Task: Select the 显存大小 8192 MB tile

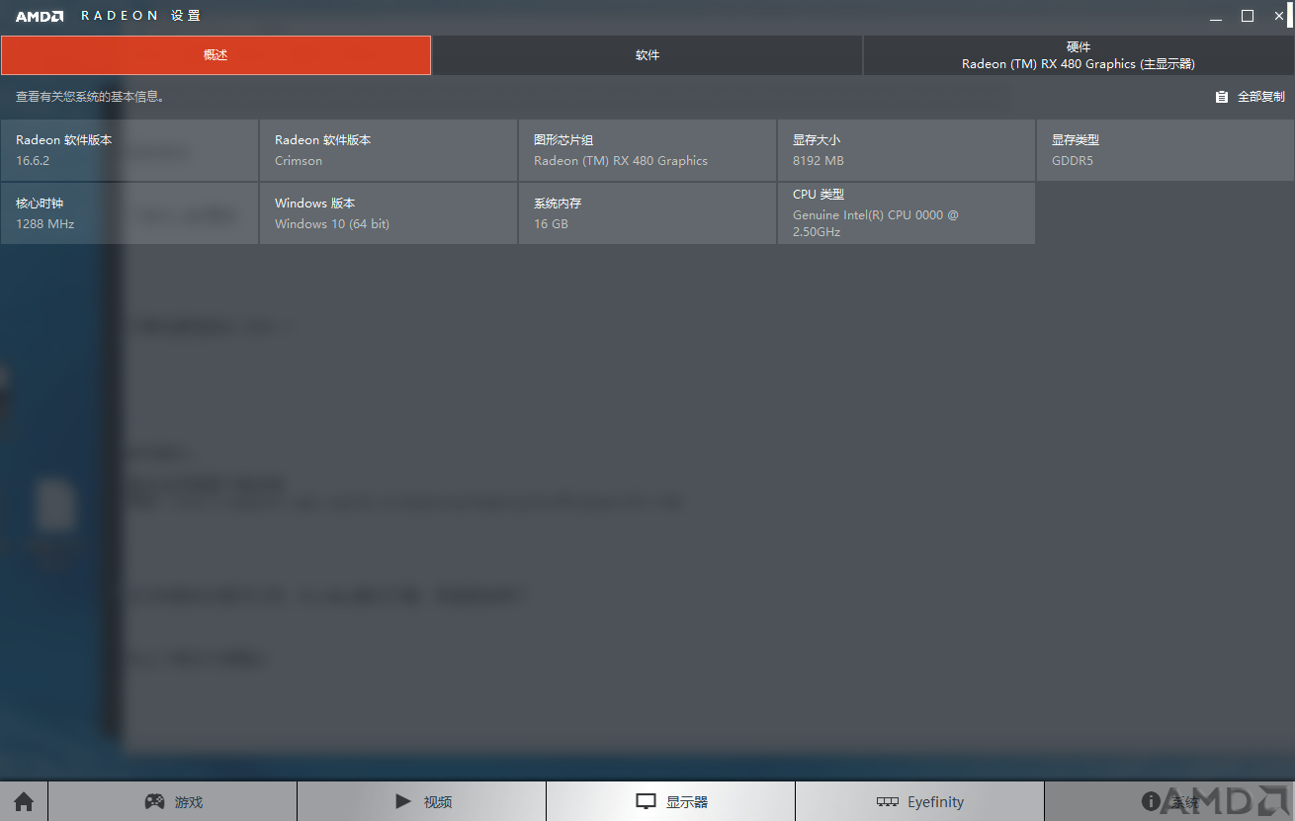Action: click(x=906, y=150)
